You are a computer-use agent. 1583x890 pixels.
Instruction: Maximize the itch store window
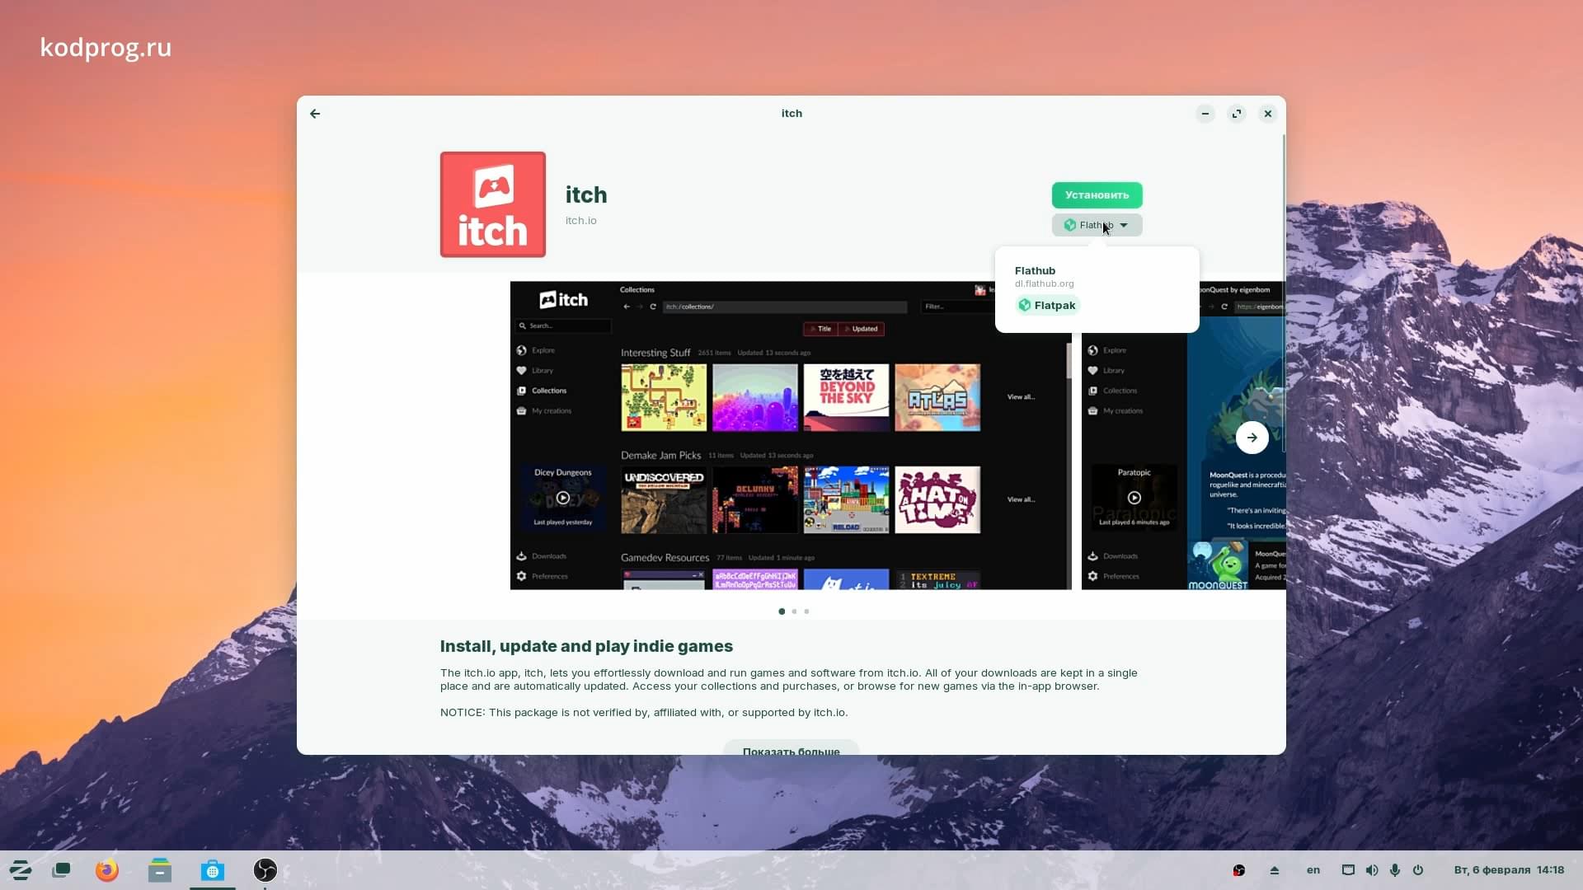point(1237,114)
